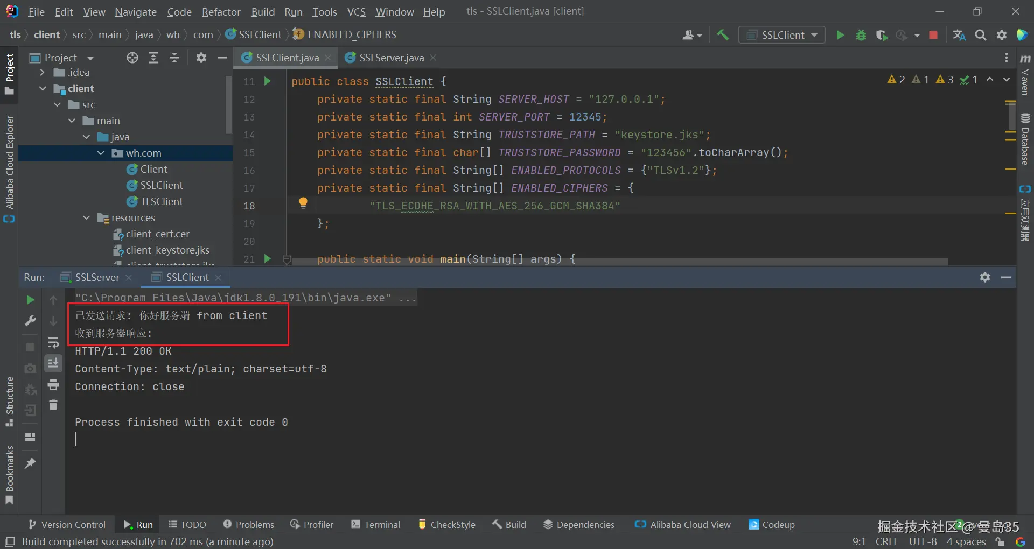This screenshot has height=549, width=1034.
Task: Run SSLClient with coverage icon
Action: point(882,35)
